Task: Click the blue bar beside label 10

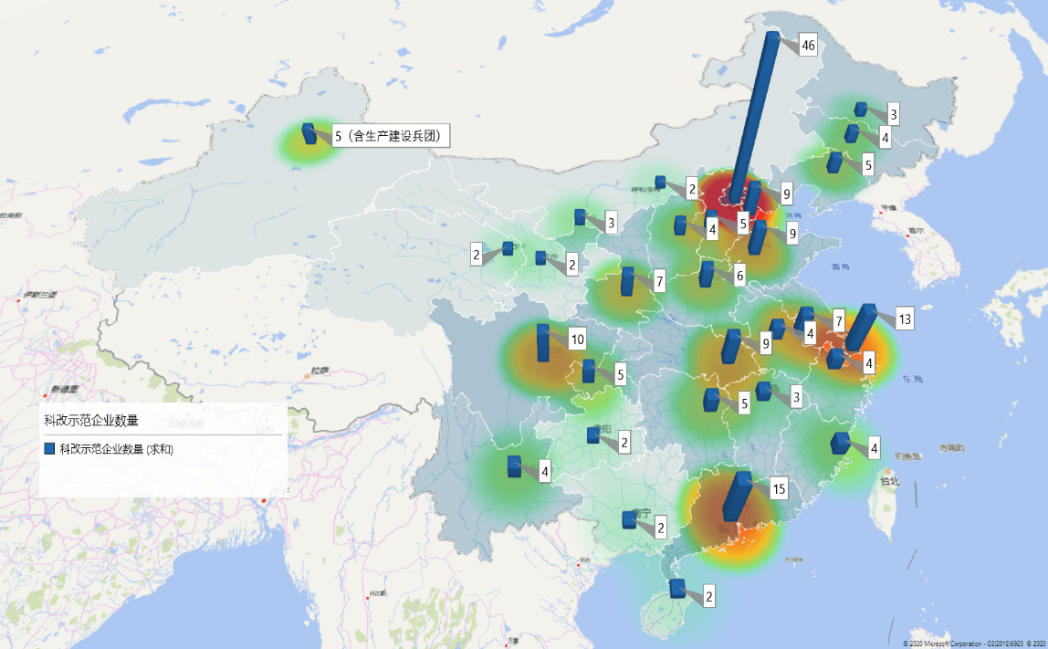Action: (x=543, y=343)
